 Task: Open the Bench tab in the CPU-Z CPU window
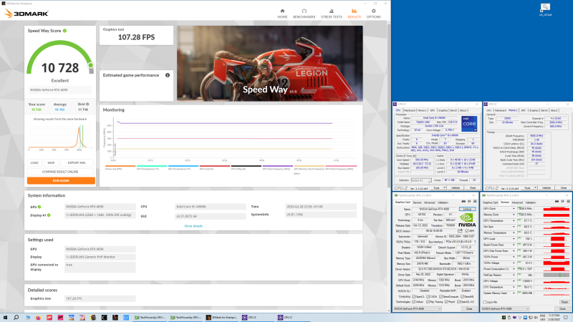[453, 110]
